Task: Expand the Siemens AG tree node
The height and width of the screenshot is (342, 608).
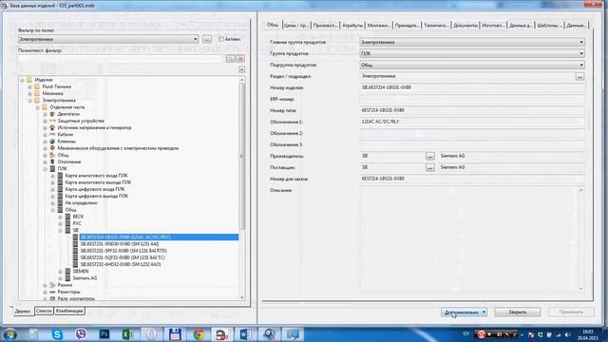Action: click(60, 278)
